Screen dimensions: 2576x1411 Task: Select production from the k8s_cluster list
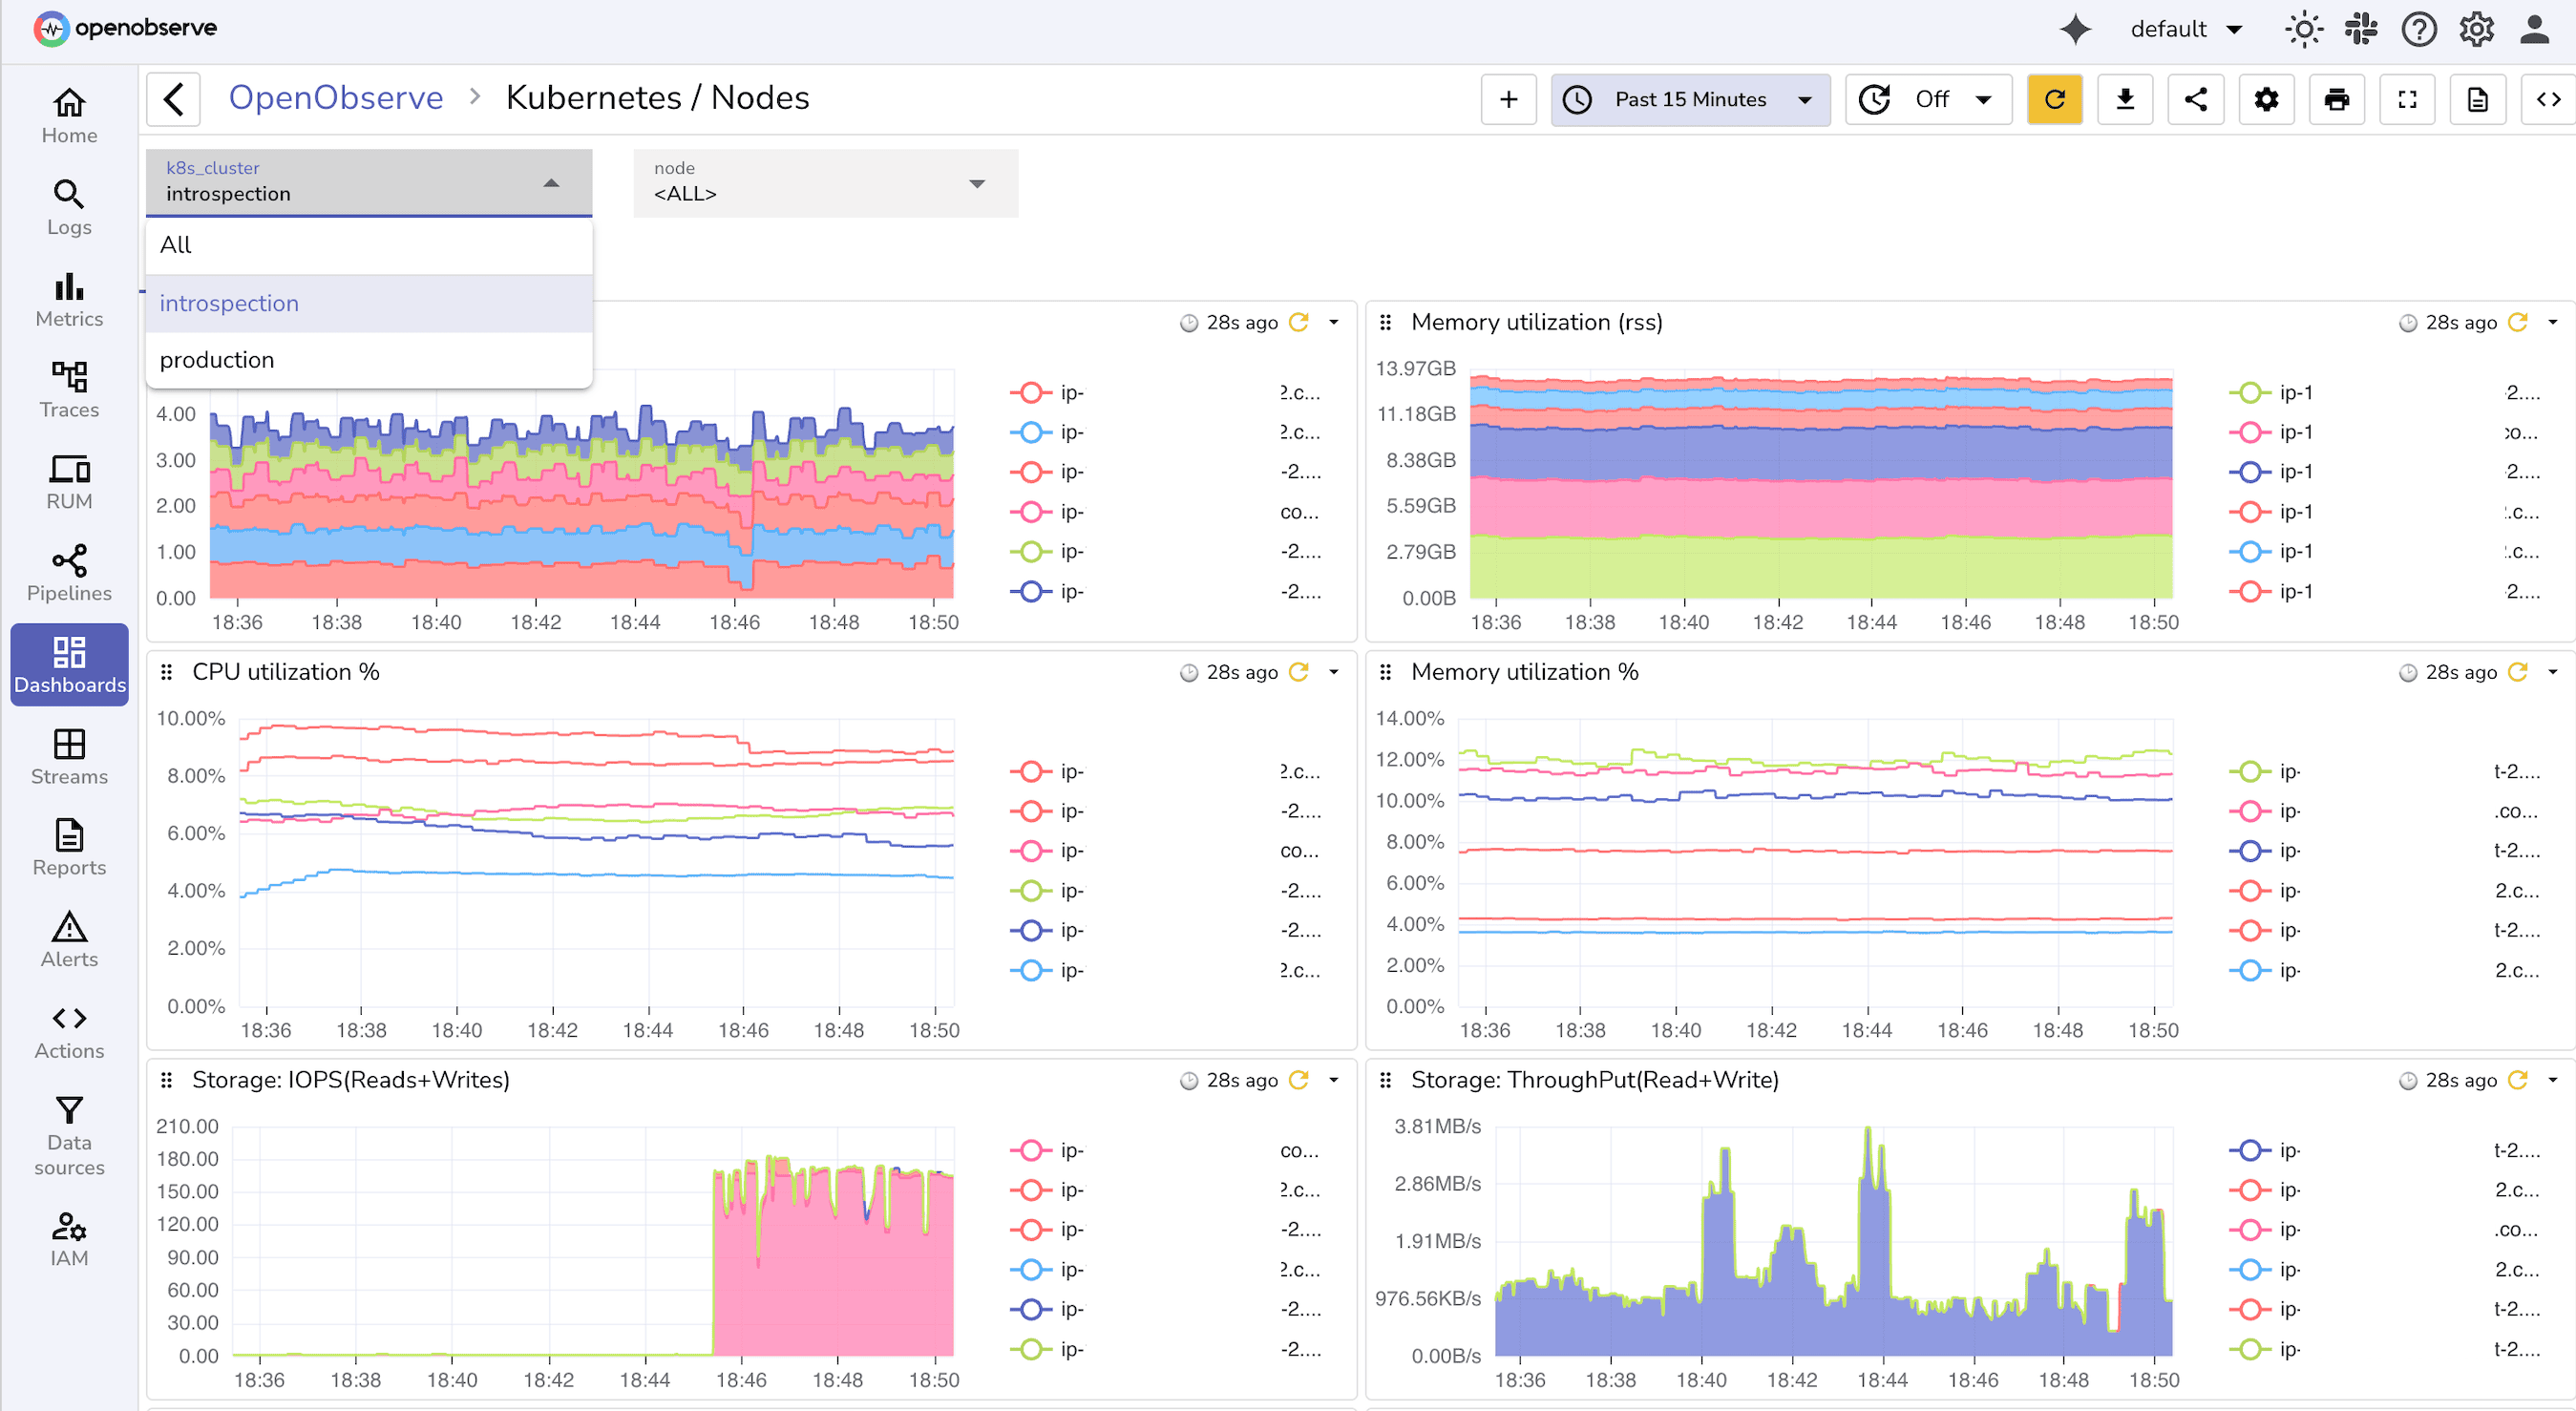click(217, 359)
